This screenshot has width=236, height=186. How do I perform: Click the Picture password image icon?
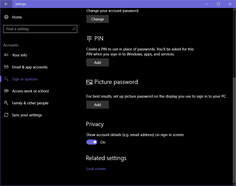[89, 82]
